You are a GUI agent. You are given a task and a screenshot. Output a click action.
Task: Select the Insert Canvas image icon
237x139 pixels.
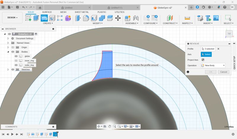[216, 18]
